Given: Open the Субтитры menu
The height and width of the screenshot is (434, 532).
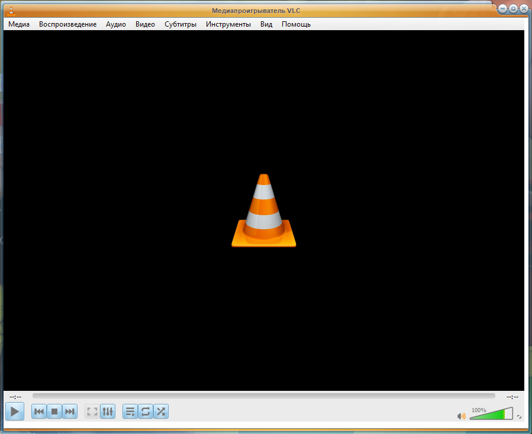Looking at the screenshot, I should (x=180, y=24).
